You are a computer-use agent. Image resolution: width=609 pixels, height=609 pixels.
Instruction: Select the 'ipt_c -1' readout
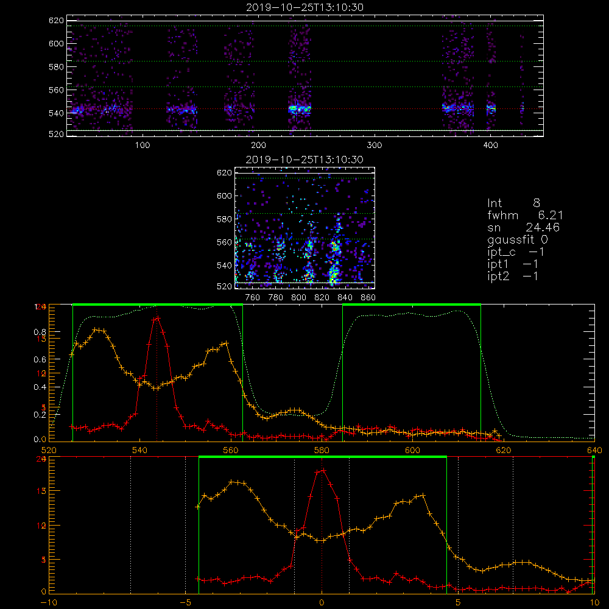point(516,252)
